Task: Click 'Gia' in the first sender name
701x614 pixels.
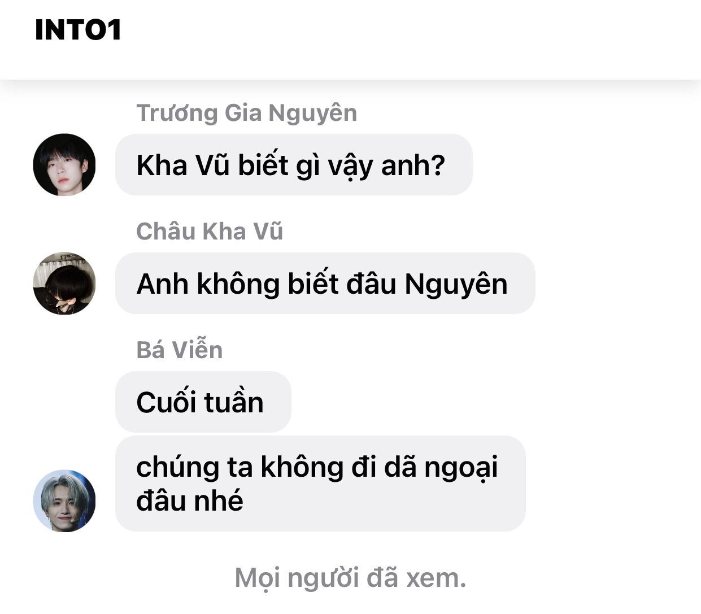Action: tap(243, 113)
